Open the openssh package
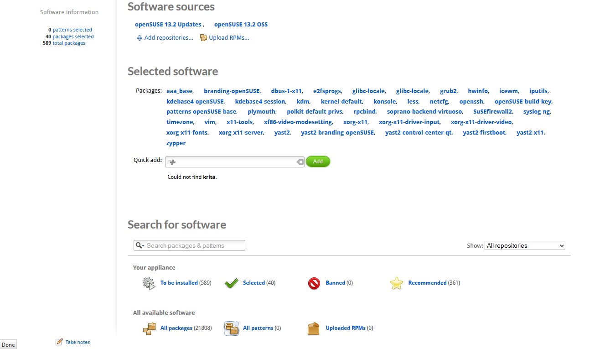This screenshot has height=349, width=610. click(471, 102)
